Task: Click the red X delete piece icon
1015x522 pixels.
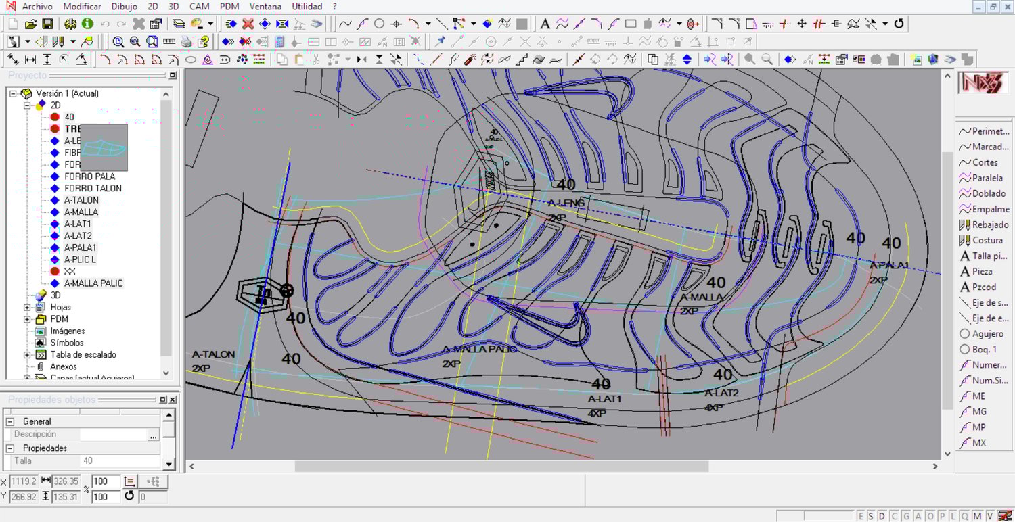Action: point(248,24)
